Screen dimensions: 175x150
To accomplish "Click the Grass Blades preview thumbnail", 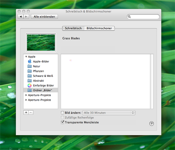I will point(41,43).
